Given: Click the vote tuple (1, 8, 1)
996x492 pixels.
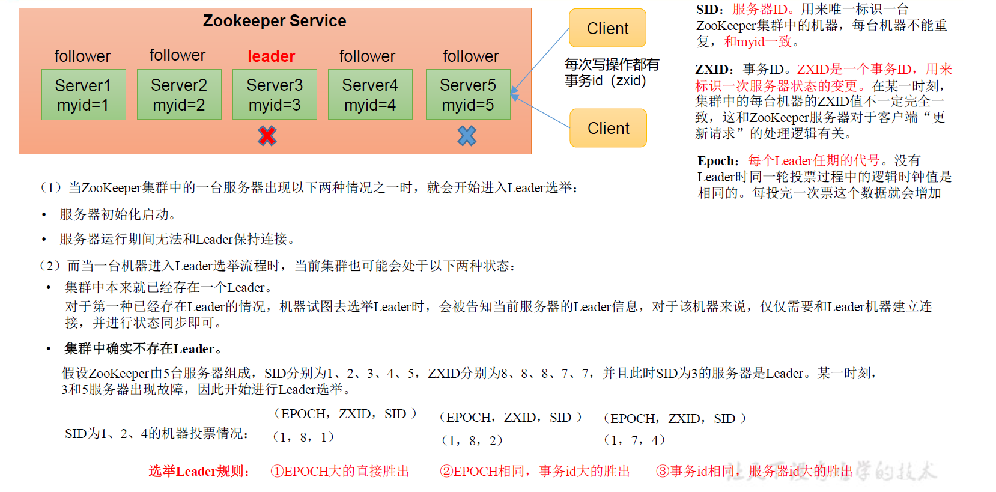Looking at the screenshot, I should [303, 437].
